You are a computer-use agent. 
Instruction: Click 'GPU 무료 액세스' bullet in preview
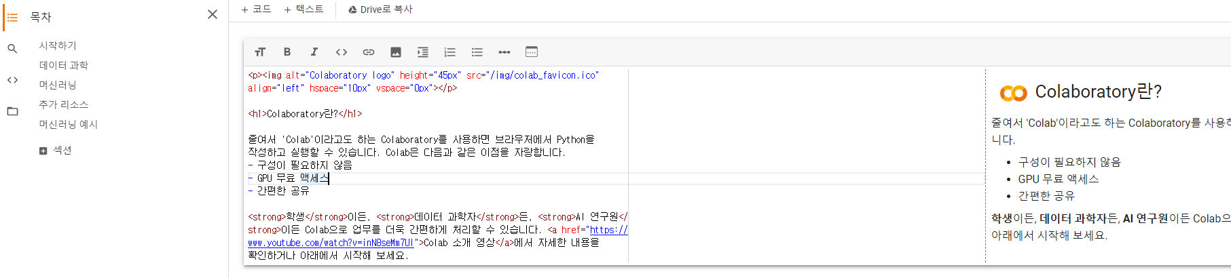click(x=1058, y=179)
